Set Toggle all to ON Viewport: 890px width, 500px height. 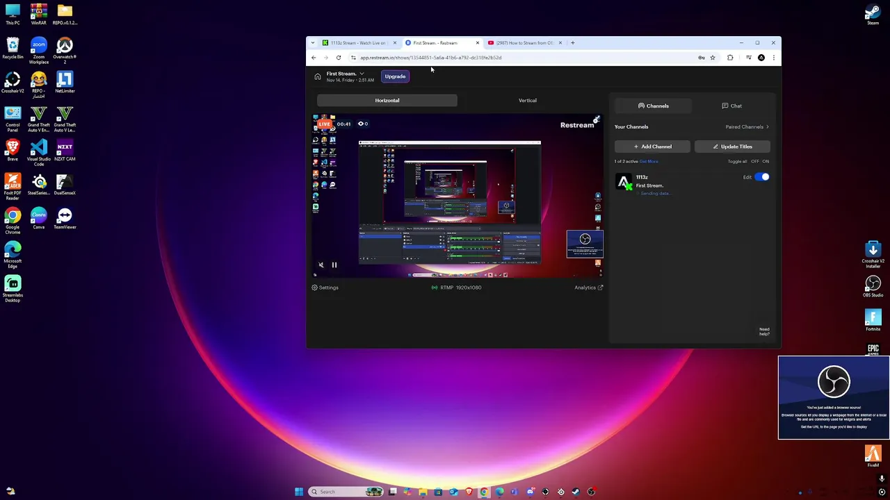(x=766, y=162)
